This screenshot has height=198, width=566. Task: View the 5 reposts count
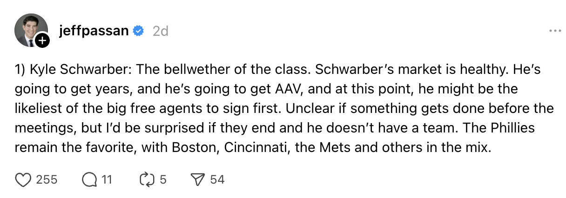(x=163, y=179)
